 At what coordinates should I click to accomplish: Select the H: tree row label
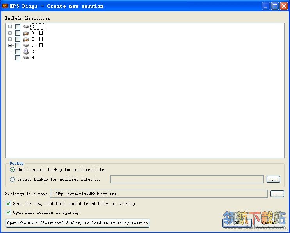click(x=34, y=58)
